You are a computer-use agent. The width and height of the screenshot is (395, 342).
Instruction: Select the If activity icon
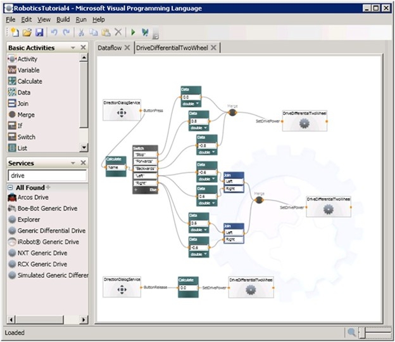point(12,126)
